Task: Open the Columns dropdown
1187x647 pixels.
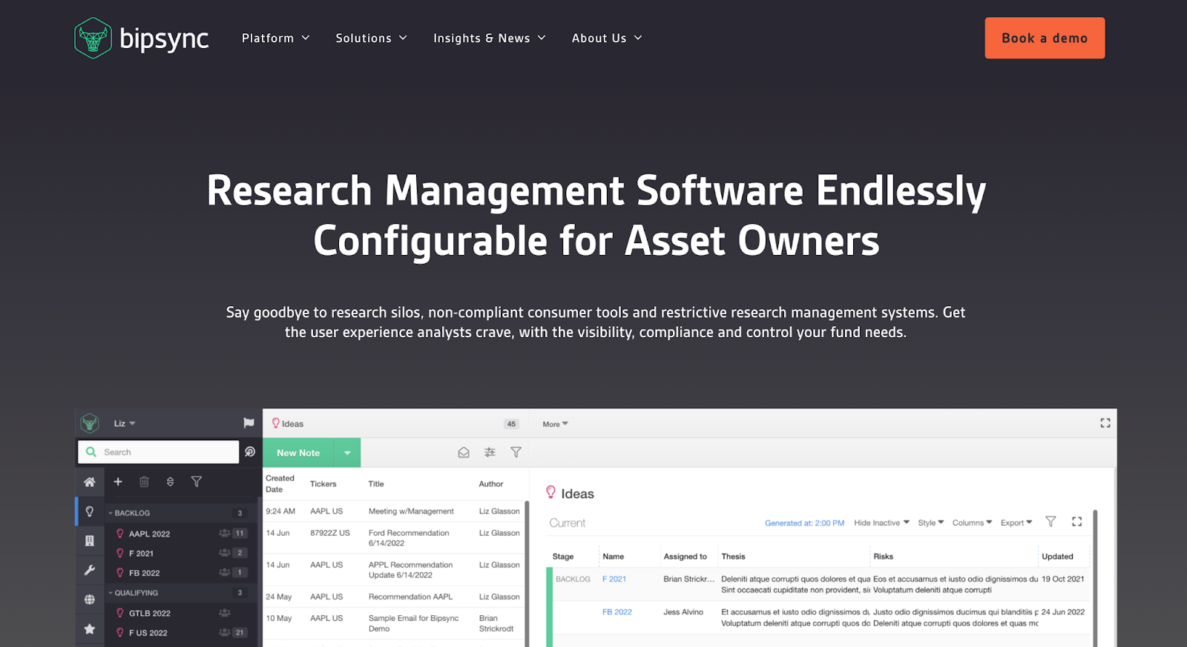Action: [x=972, y=522]
